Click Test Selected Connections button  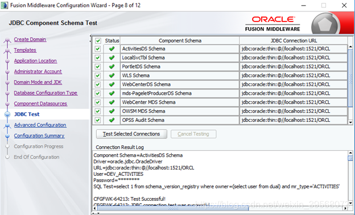pos(131,134)
